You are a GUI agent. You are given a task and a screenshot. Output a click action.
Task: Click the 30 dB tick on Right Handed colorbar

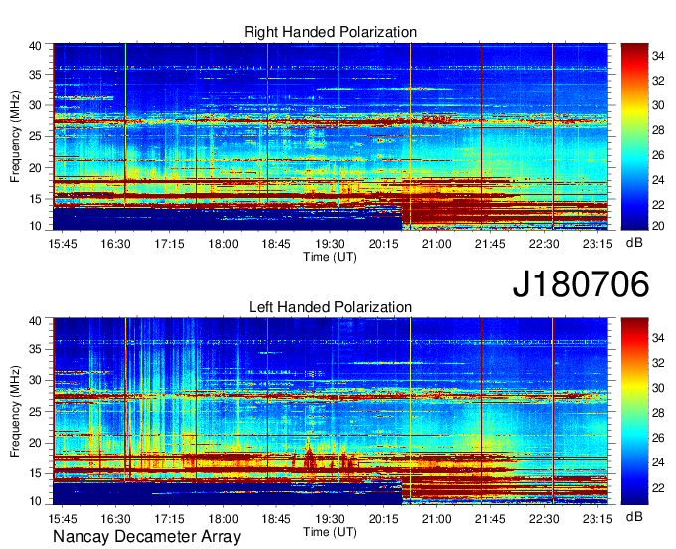[x=658, y=105]
